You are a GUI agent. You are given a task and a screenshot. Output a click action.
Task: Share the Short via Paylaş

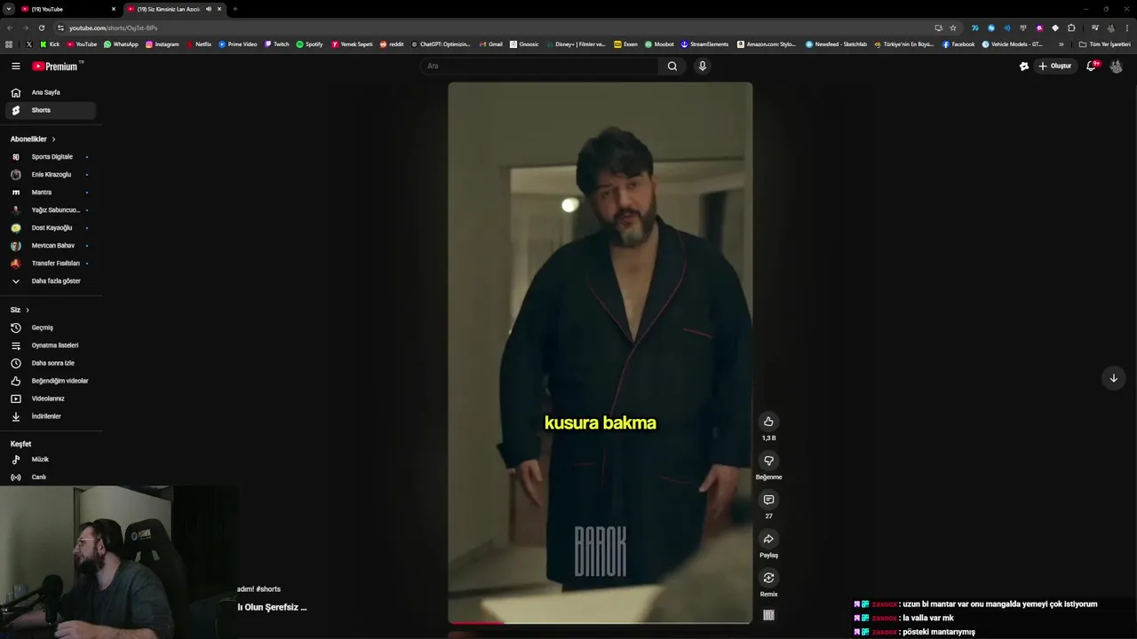tap(768, 539)
